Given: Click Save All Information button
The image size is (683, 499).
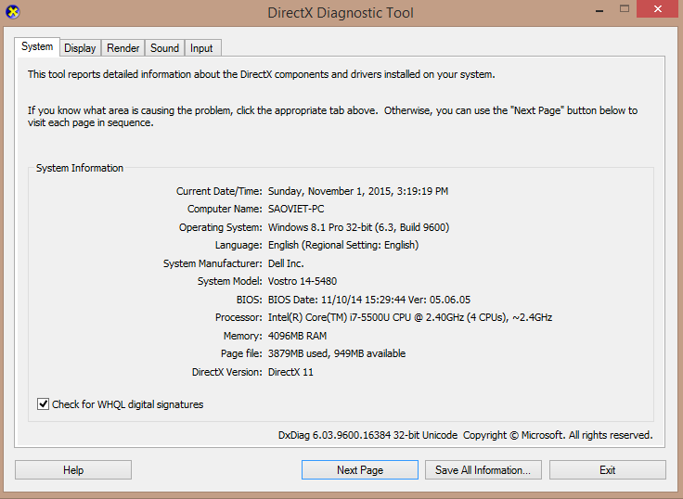Looking at the screenshot, I should click(483, 470).
